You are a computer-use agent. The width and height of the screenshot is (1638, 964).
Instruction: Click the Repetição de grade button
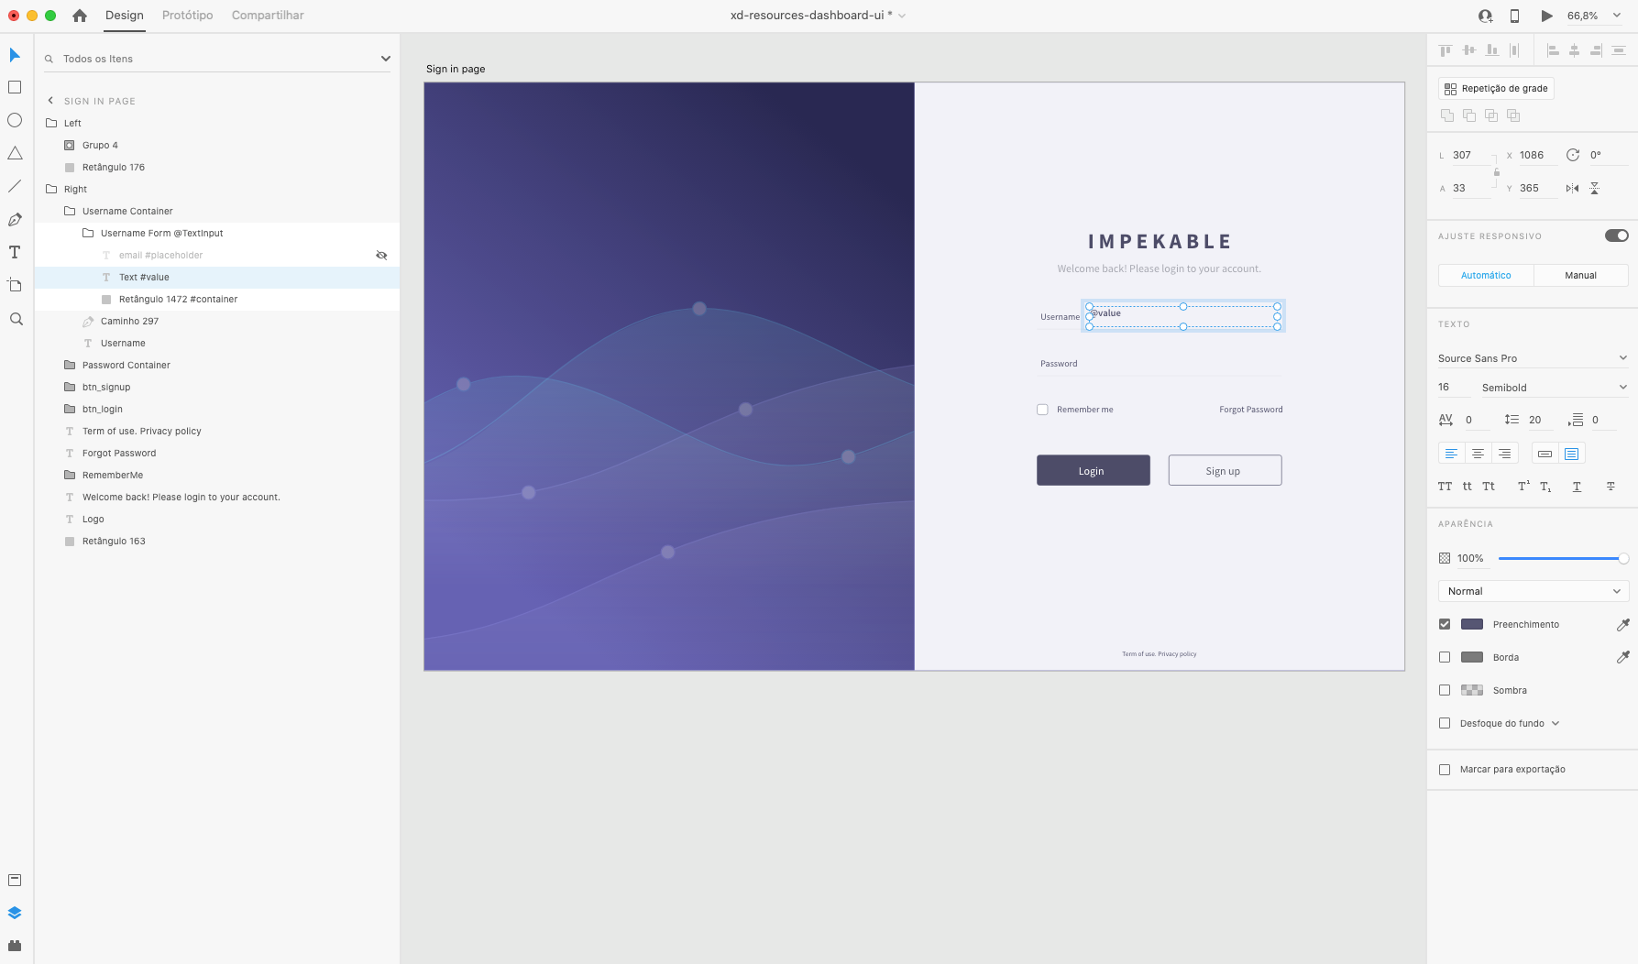[x=1496, y=88]
